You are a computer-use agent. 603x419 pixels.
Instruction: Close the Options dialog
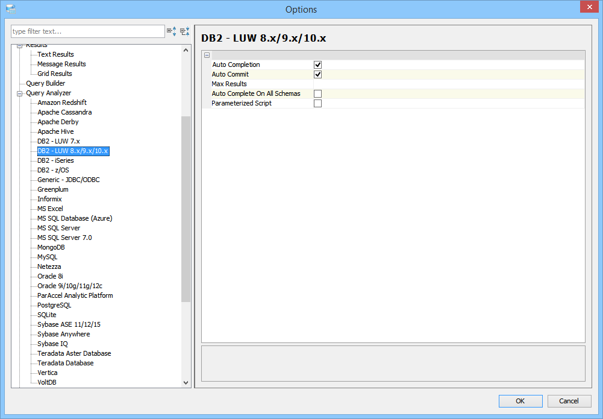(x=589, y=7)
